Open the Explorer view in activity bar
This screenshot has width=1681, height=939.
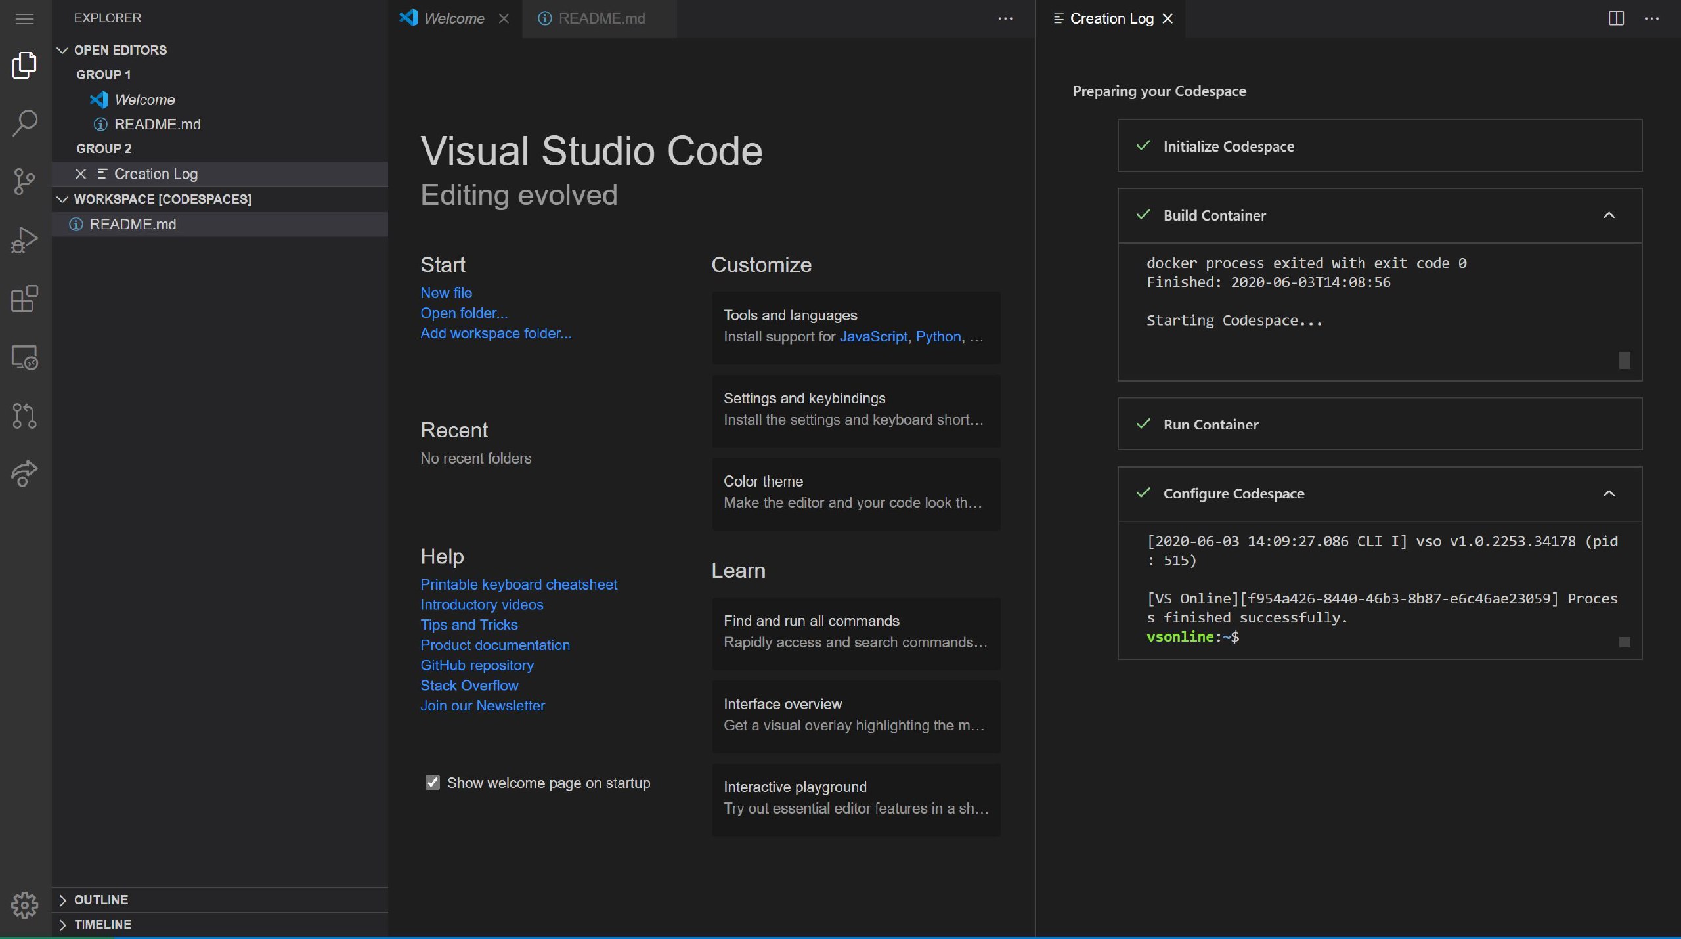click(24, 65)
